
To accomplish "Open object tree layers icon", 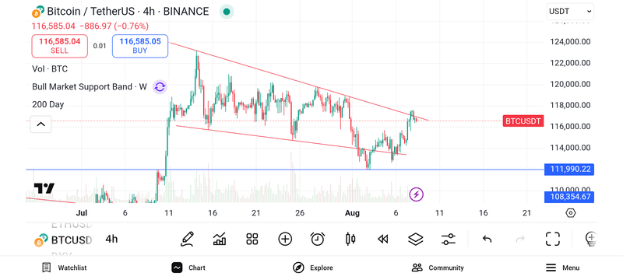I will (x=416, y=239).
